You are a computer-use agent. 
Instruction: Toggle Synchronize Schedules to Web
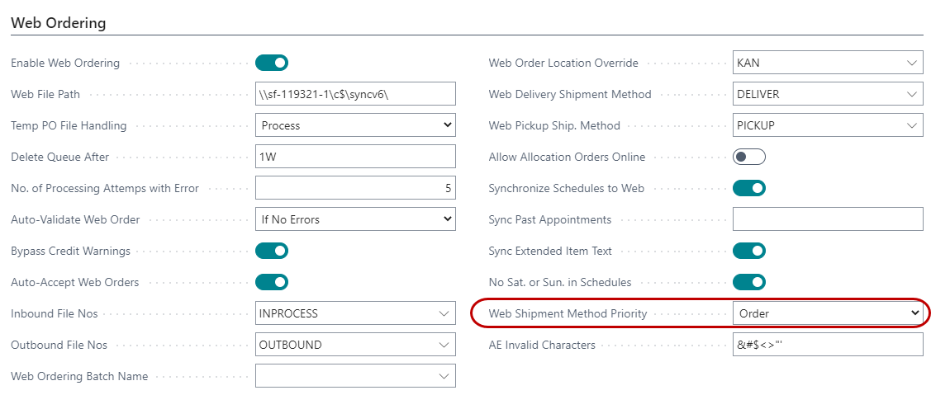click(749, 188)
